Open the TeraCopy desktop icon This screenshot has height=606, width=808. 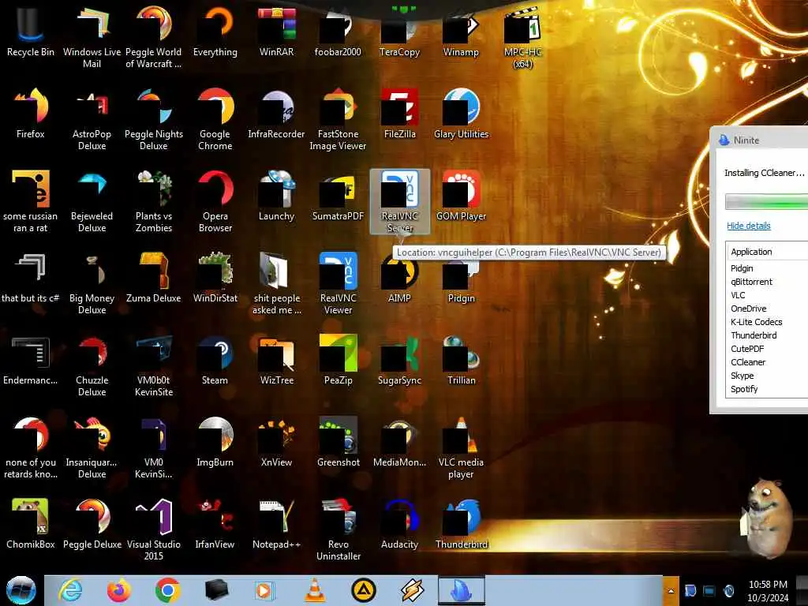click(399, 31)
